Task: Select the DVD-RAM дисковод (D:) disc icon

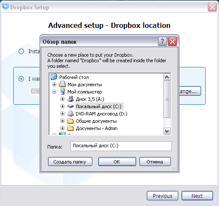Action: tap(70, 113)
